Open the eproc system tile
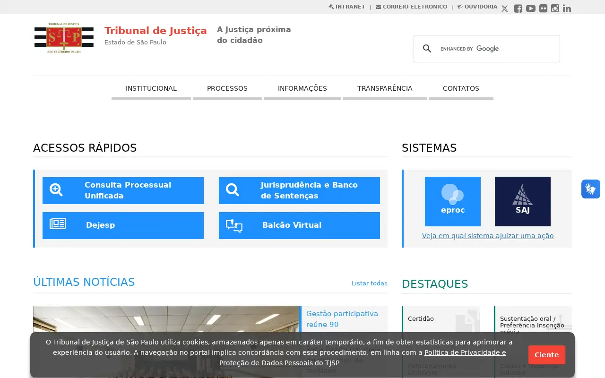The image size is (605, 378). pos(453,201)
